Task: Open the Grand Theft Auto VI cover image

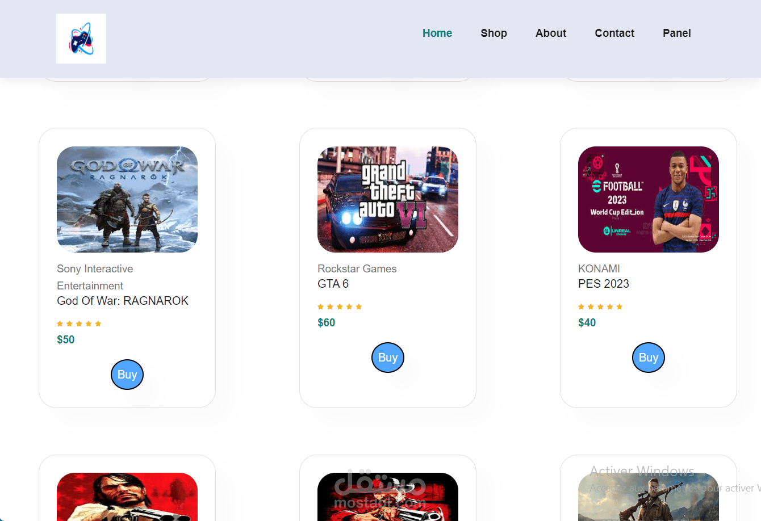Action: point(388,199)
